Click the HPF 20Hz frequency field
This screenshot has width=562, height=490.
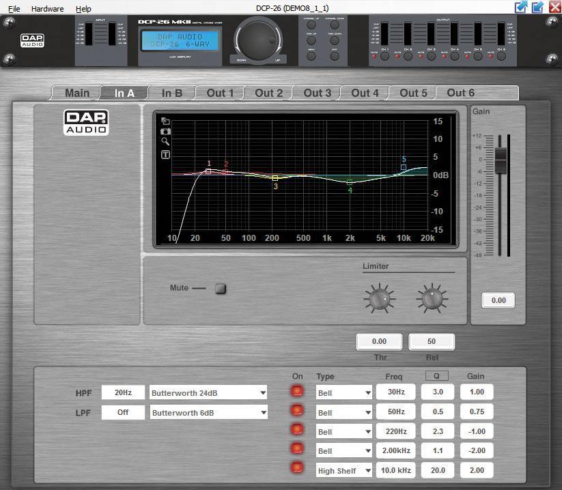(123, 392)
